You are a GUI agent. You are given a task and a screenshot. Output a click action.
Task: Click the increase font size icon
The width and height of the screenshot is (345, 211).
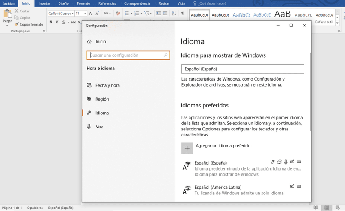pos(91,13)
